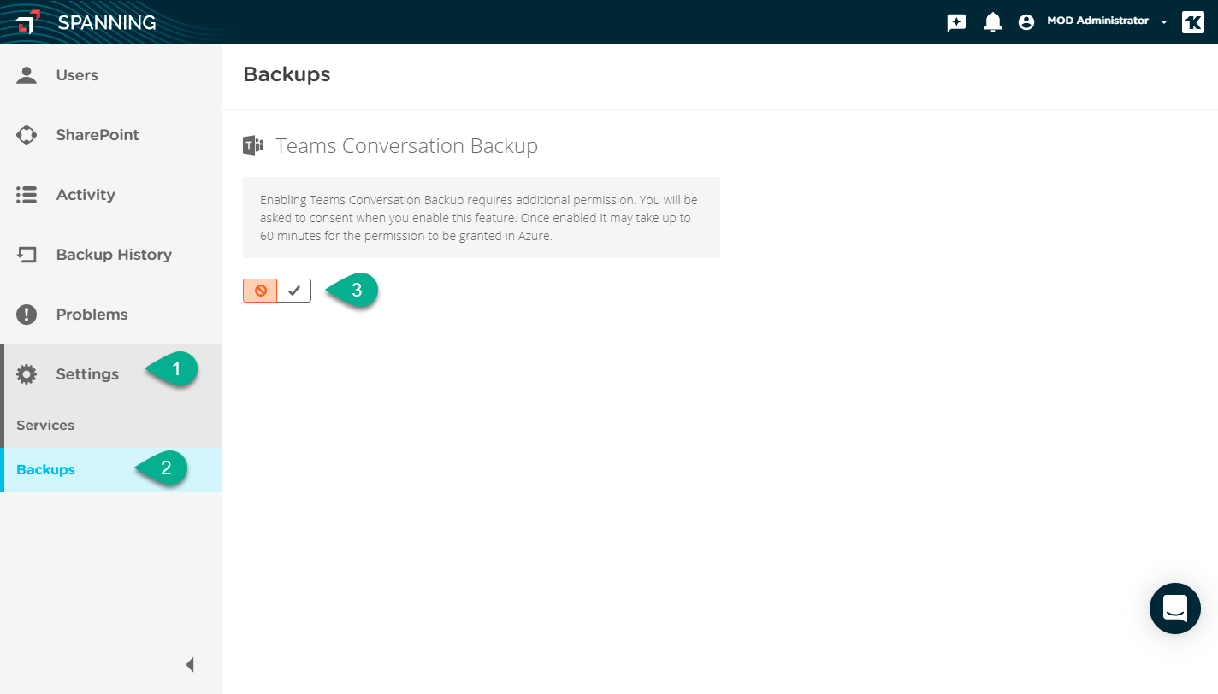Disable Teams Conversation Backup with the ban toggle
Viewport: 1218px width, 694px height.
[x=260, y=291]
